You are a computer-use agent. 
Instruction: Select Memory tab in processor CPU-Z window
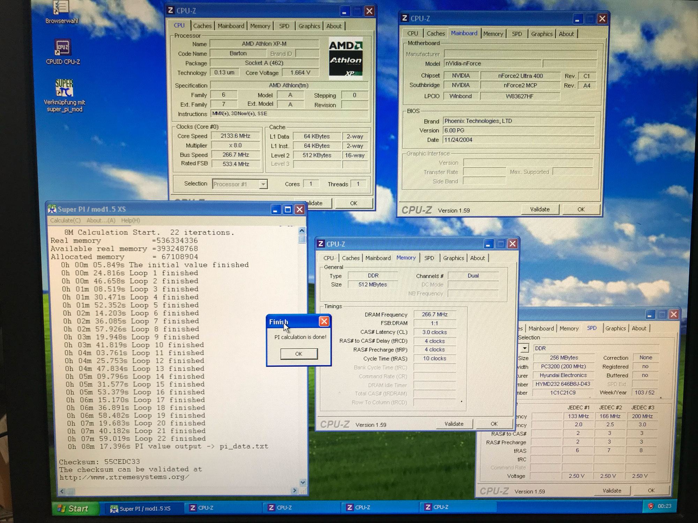[260, 26]
